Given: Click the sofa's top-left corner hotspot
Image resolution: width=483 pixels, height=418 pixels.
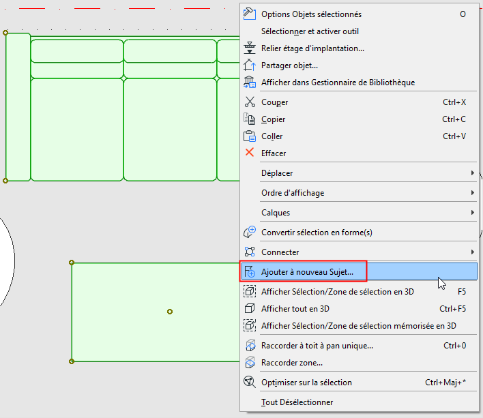Looking at the screenshot, I should [5, 33].
